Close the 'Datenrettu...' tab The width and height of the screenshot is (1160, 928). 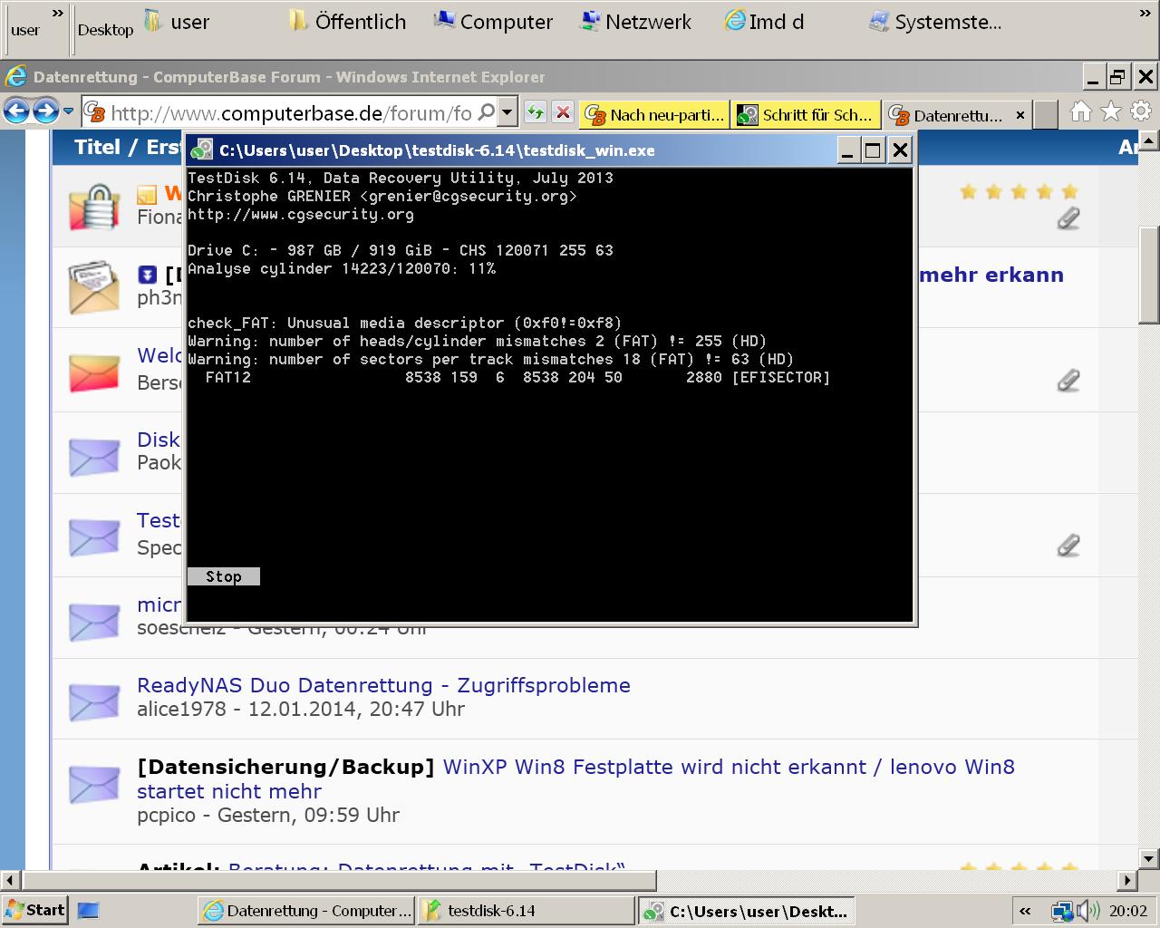pyautogui.click(x=1020, y=115)
